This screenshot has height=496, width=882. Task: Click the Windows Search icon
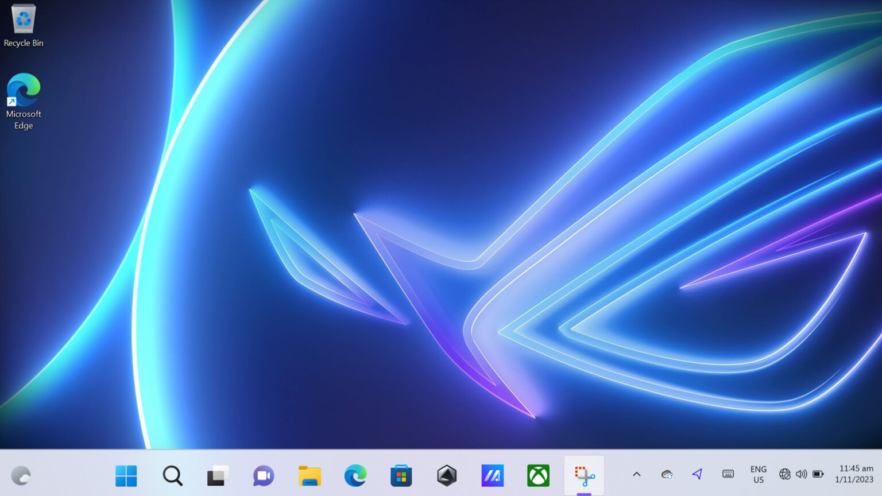[172, 475]
